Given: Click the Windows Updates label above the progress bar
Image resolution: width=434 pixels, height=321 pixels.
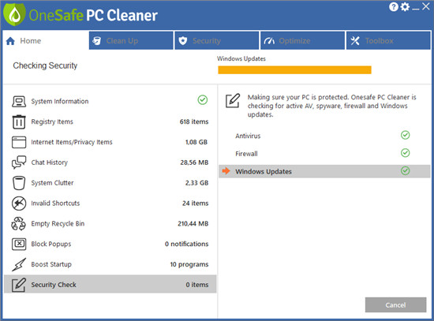Looking at the screenshot, I should (241, 58).
